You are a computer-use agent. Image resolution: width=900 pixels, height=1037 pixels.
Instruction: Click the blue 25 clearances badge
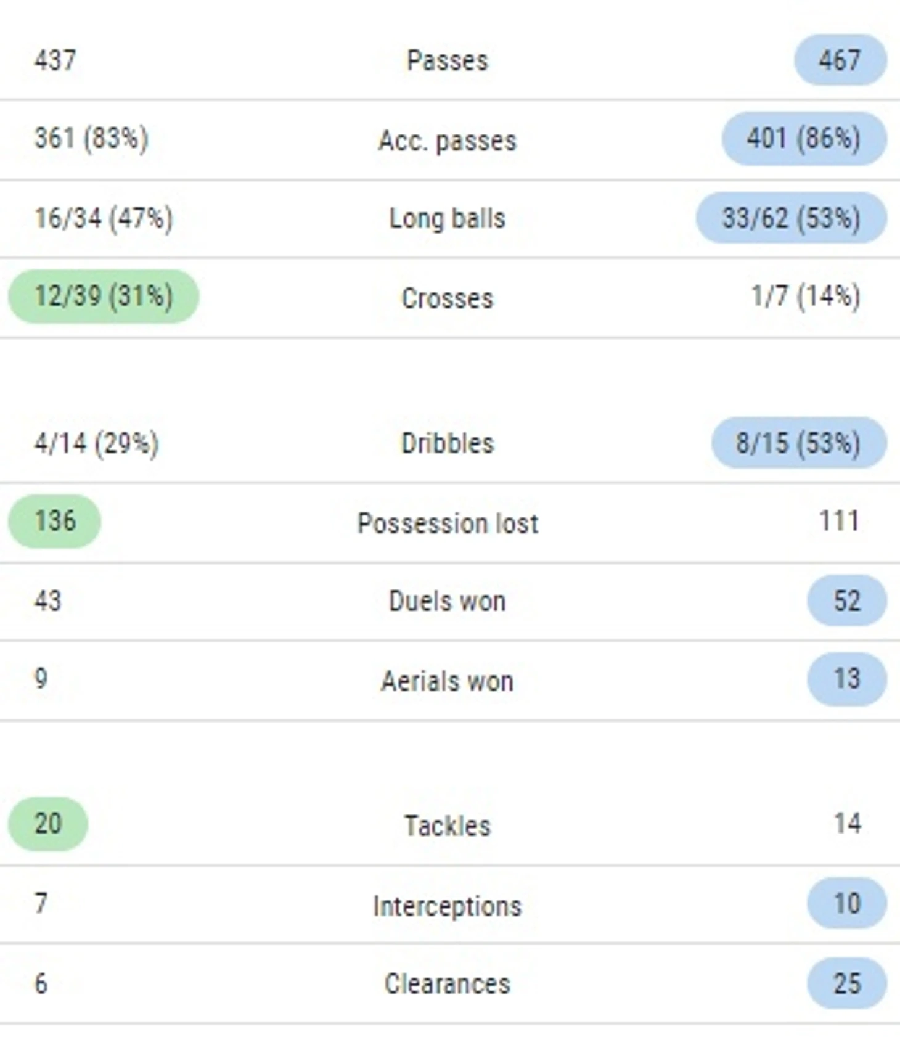[847, 983]
